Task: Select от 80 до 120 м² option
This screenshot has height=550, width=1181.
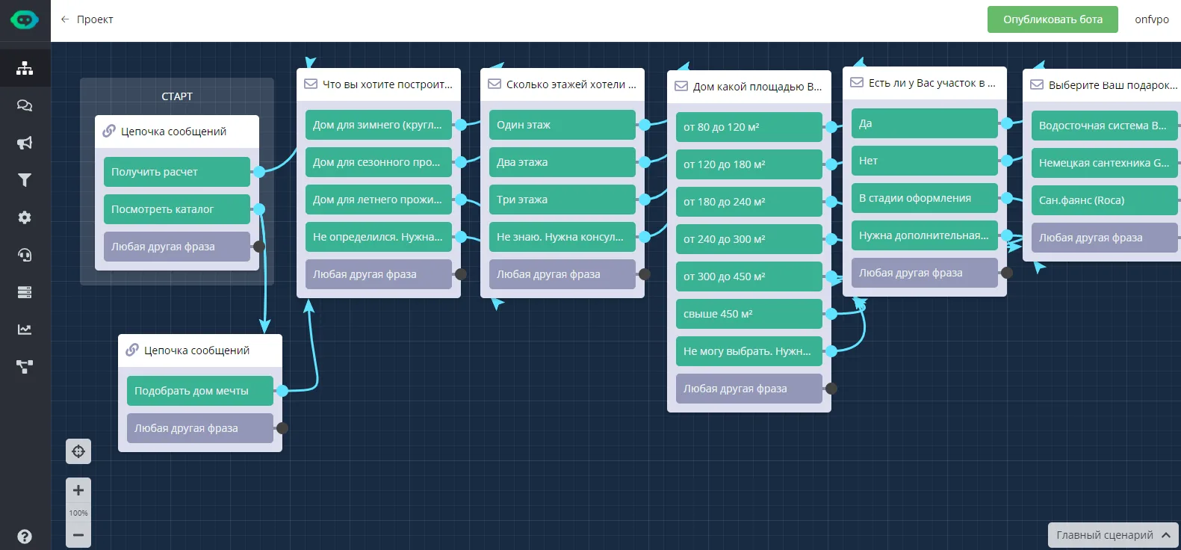Action: [x=749, y=127]
